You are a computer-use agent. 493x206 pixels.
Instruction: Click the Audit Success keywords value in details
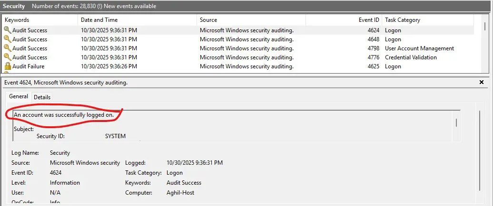tap(184, 183)
